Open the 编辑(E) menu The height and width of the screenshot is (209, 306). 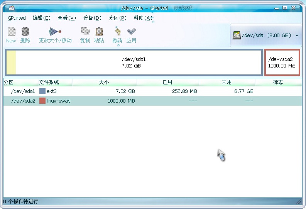pyautogui.click(x=41, y=18)
